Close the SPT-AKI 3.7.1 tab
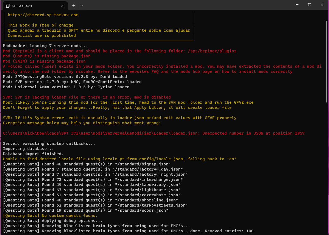 tap(62, 5)
